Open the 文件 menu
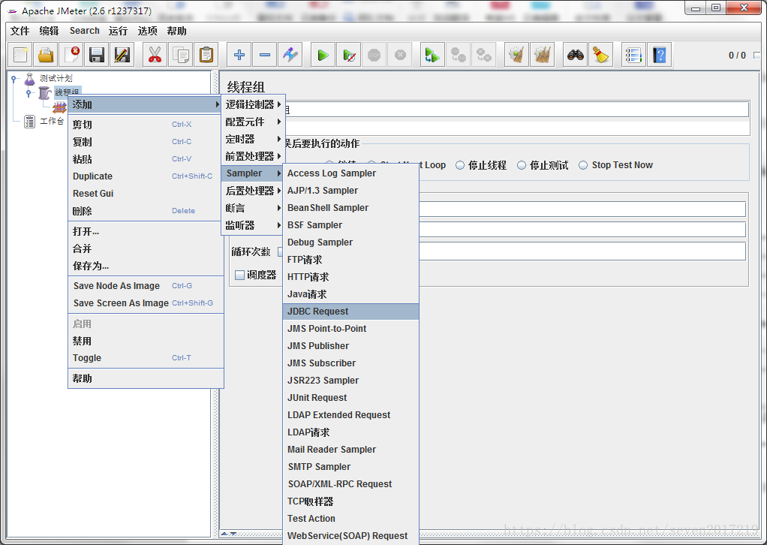The width and height of the screenshot is (767, 545). (x=20, y=31)
